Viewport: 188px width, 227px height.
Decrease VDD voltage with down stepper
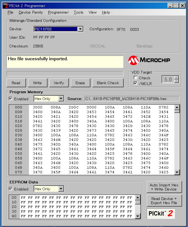pos(177,81)
